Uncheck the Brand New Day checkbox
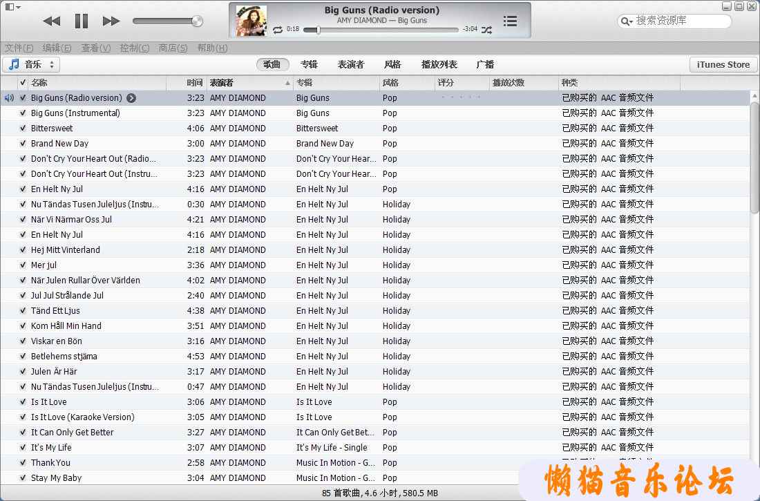Viewport: 760px width, 501px height. point(23,144)
